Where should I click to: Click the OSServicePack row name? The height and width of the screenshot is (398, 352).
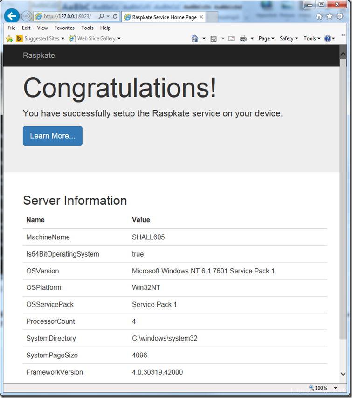click(x=50, y=304)
